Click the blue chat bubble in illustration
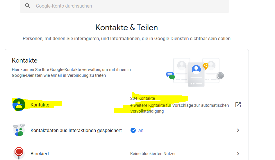Screen dimensions: 275x160 tap(169, 74)
